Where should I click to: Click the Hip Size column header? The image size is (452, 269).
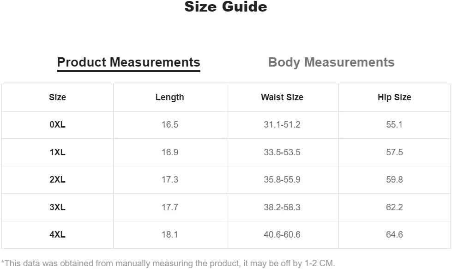pyautogui.click(x=394, y=97)
